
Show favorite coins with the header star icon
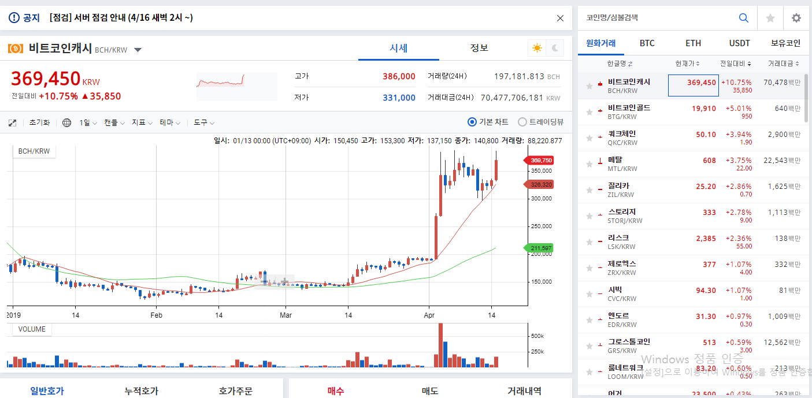tap(770, 18)
